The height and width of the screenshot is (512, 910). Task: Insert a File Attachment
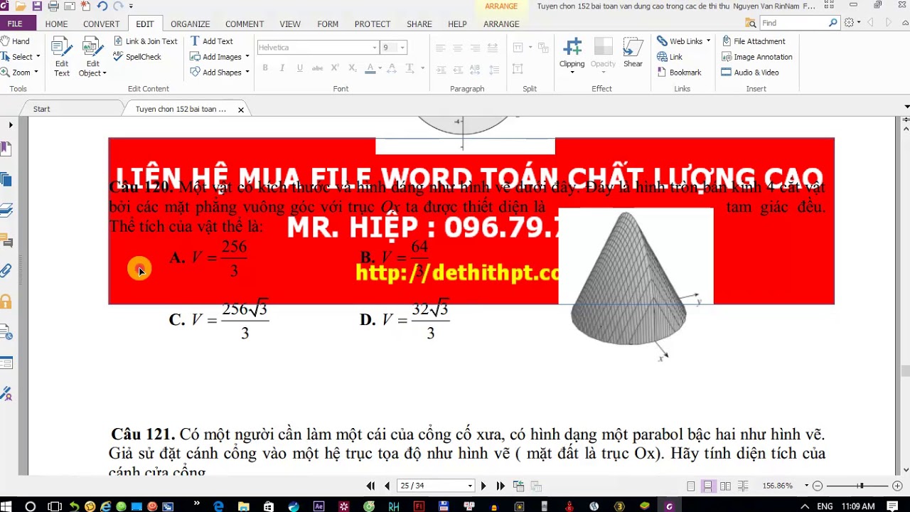coord(754,41)
